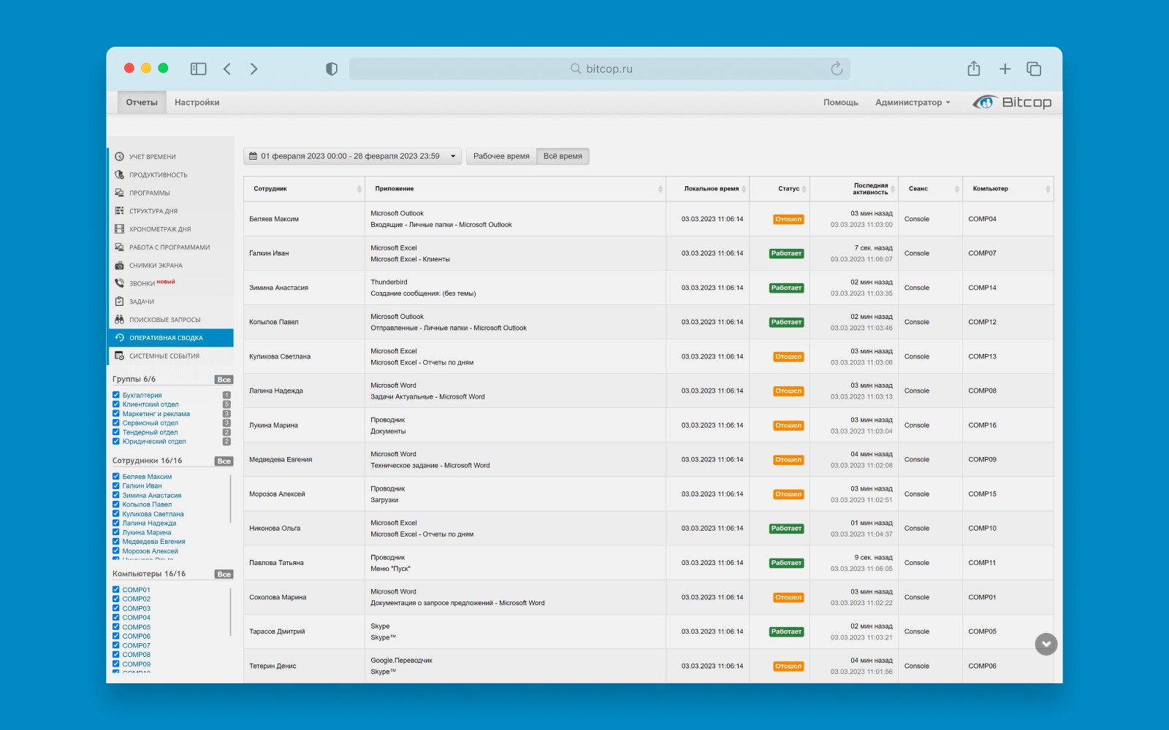Click the day timeline film icon

pos(119,229)
